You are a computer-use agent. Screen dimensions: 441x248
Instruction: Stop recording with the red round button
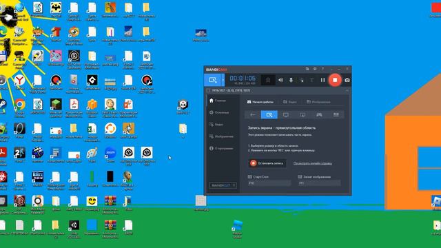(335, 80)
